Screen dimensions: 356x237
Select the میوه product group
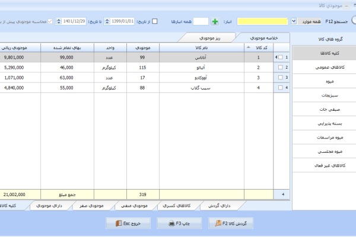click(x=325, y=81)
